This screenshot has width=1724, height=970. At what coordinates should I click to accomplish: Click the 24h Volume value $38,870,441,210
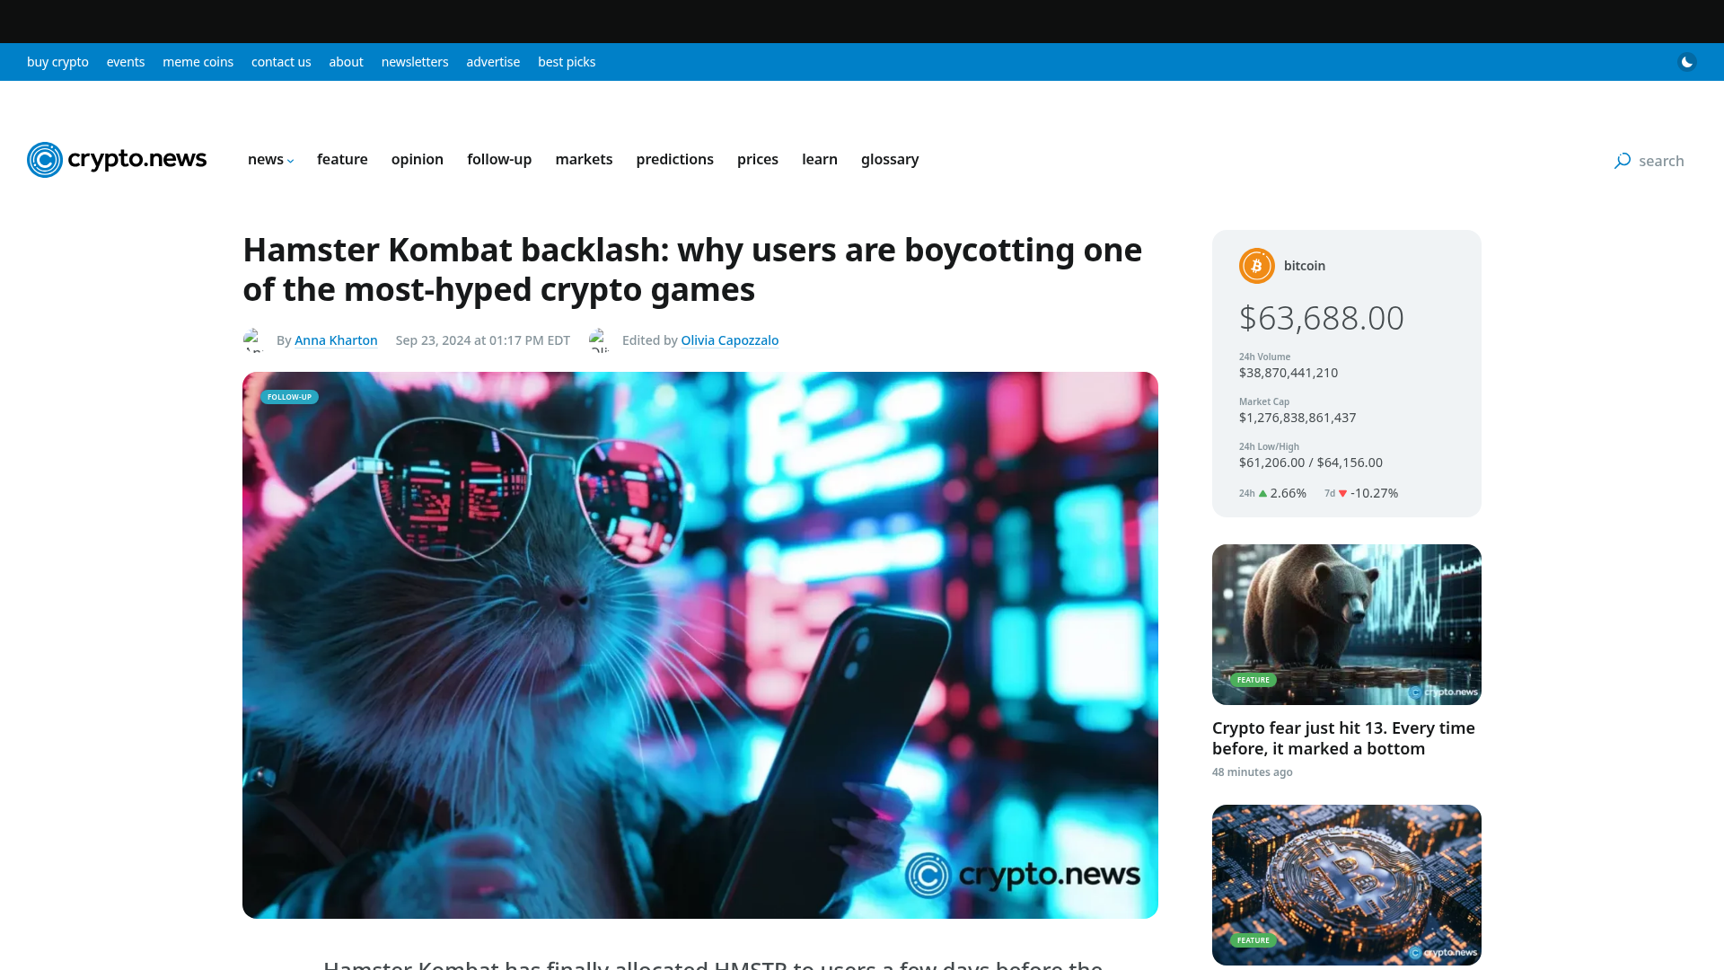(x=1289, y=373)
